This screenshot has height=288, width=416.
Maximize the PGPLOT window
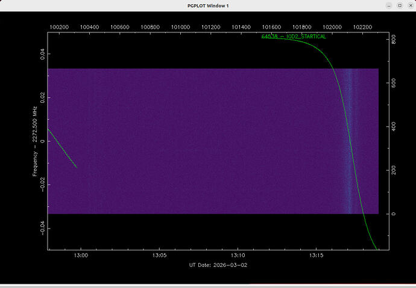tap(399, 5)
